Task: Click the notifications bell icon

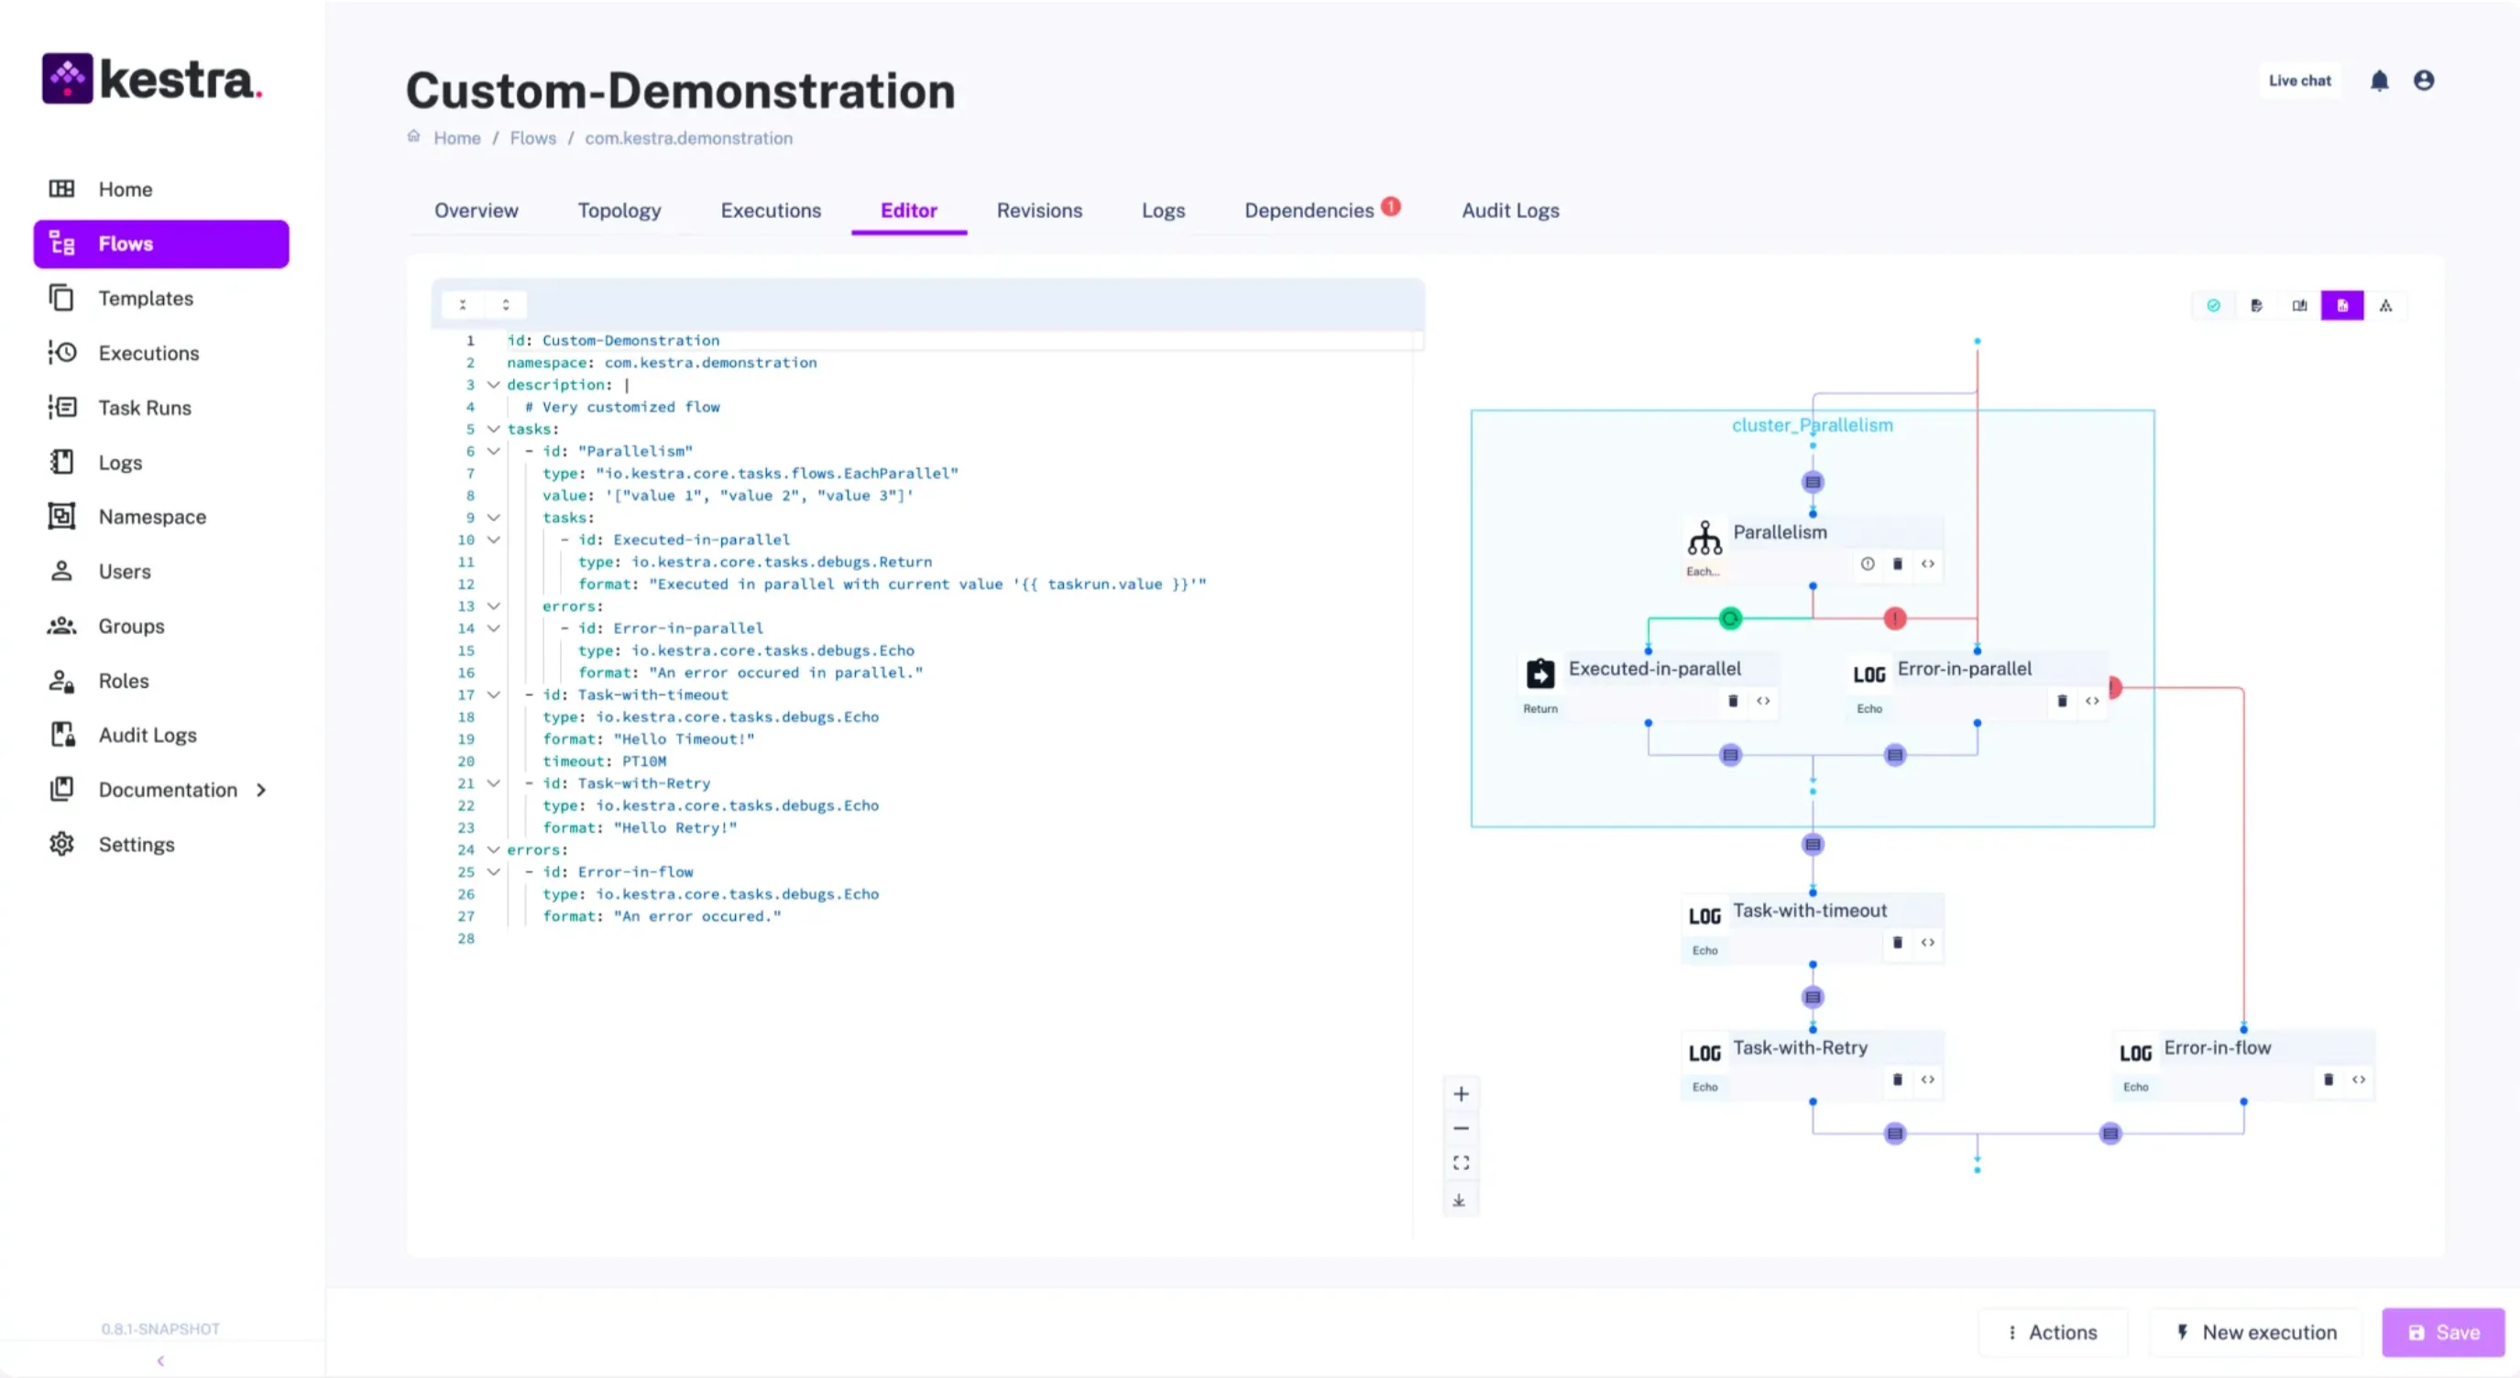Action: click(x=2379, y=82)
